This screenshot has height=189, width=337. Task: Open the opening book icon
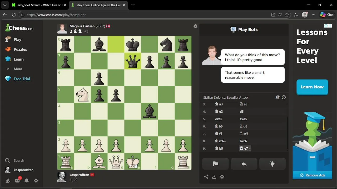(277, 97)
